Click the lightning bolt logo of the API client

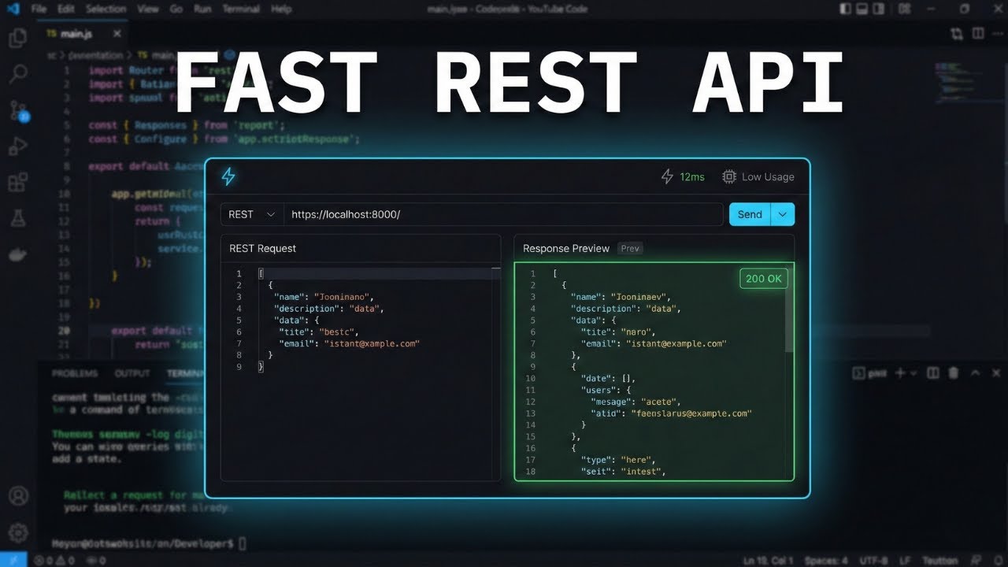[228, 176]
